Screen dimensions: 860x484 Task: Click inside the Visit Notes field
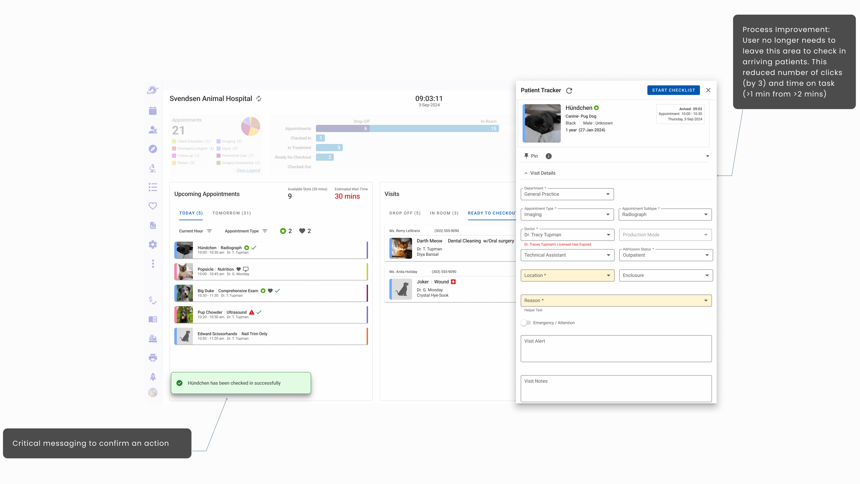click(x=616, y=389)
